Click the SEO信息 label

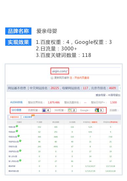(16, 110)
